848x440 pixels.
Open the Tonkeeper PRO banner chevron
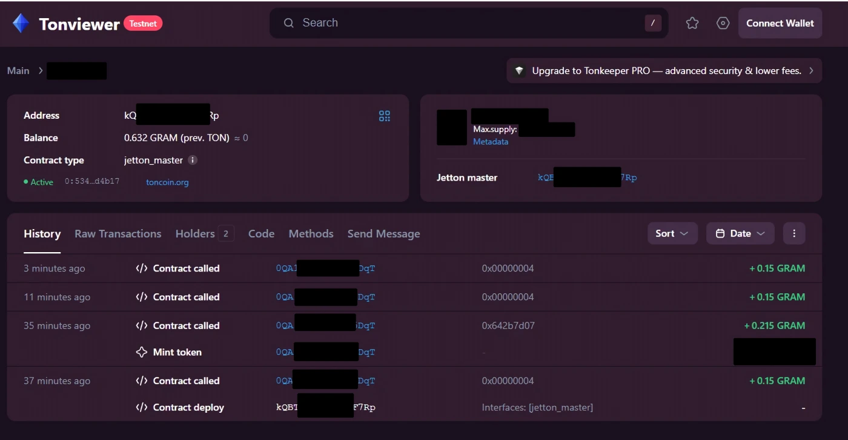click(x=811, y=71)
